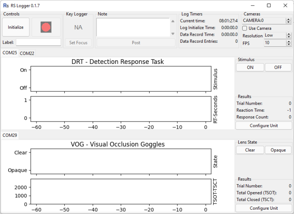Open the Resolution Low selector
Screen dimensions: 294x214
click(275, 35)
